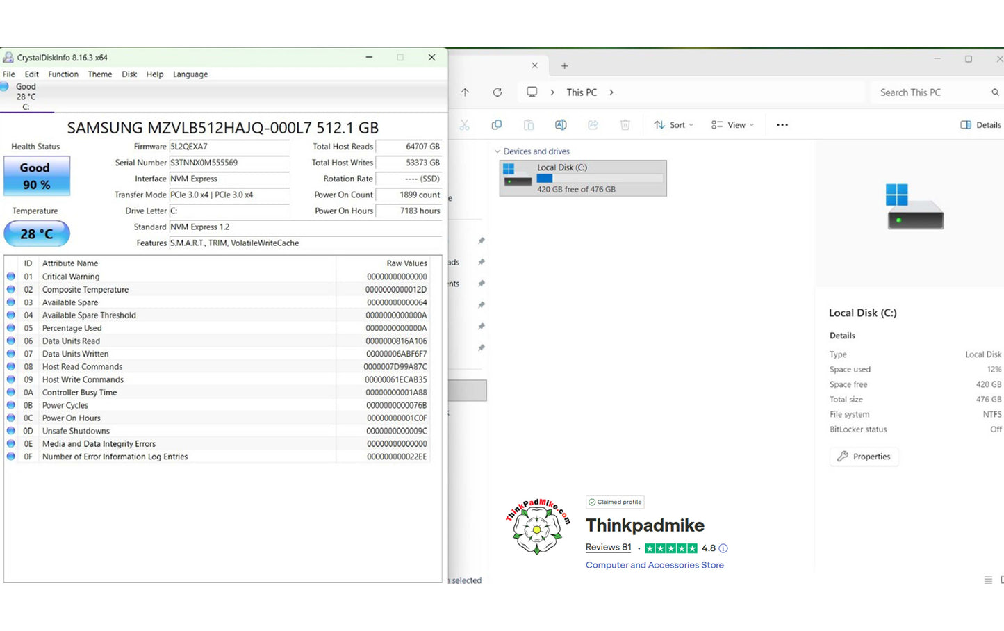Open a new Explorer tab with plus
Screen dimensions: 1004x631
click(565, 66)
